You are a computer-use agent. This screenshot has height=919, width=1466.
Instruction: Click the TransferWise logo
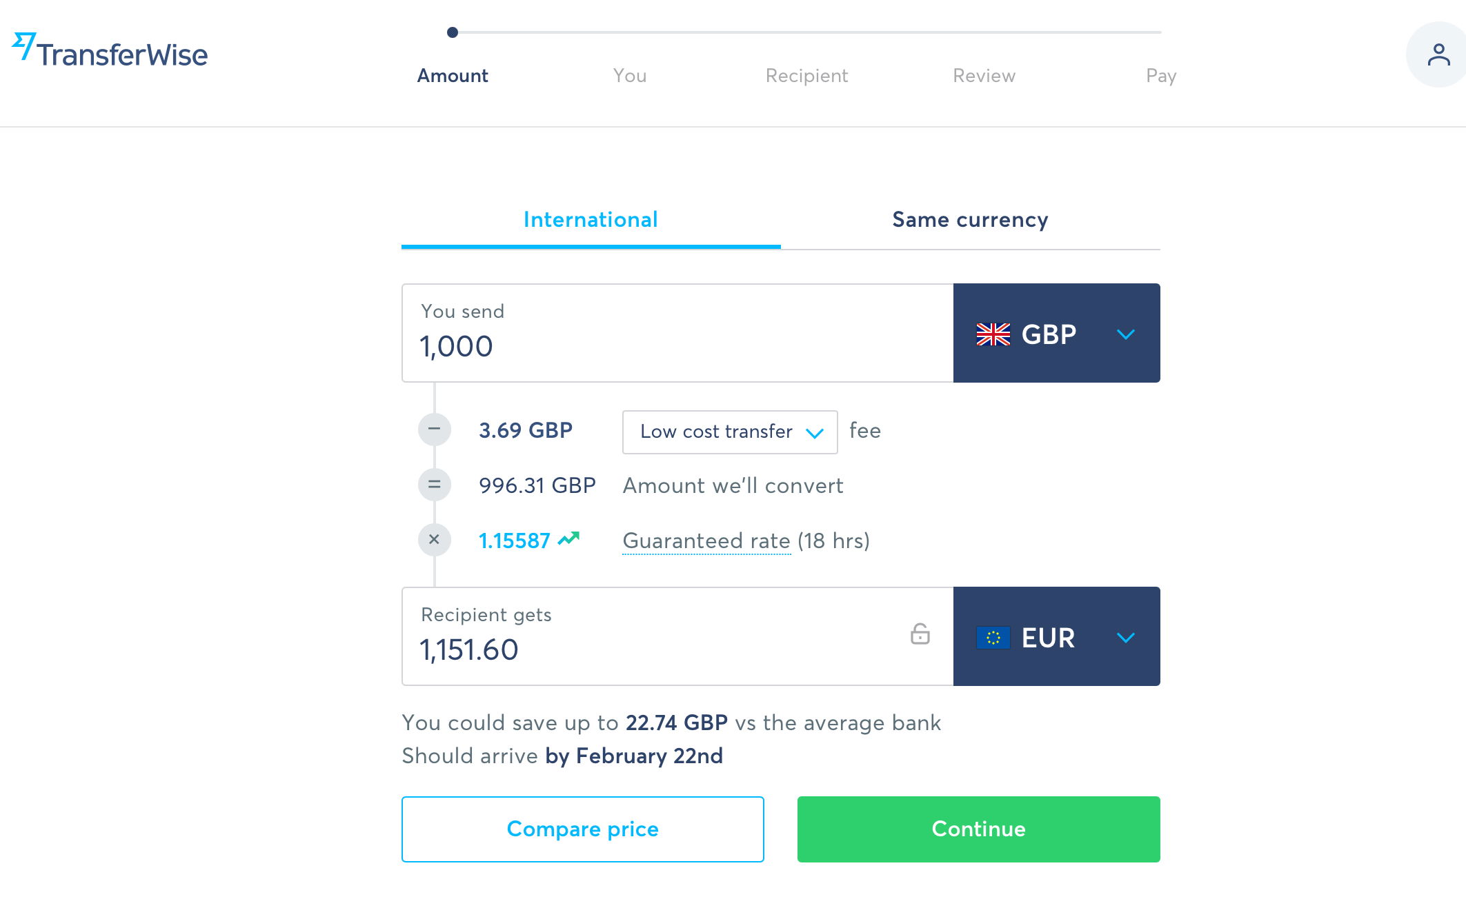(110, 52)
